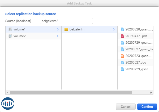Cancel the Add Backup Task dialog
Screen dimensions: 159x112
[126, 107]
